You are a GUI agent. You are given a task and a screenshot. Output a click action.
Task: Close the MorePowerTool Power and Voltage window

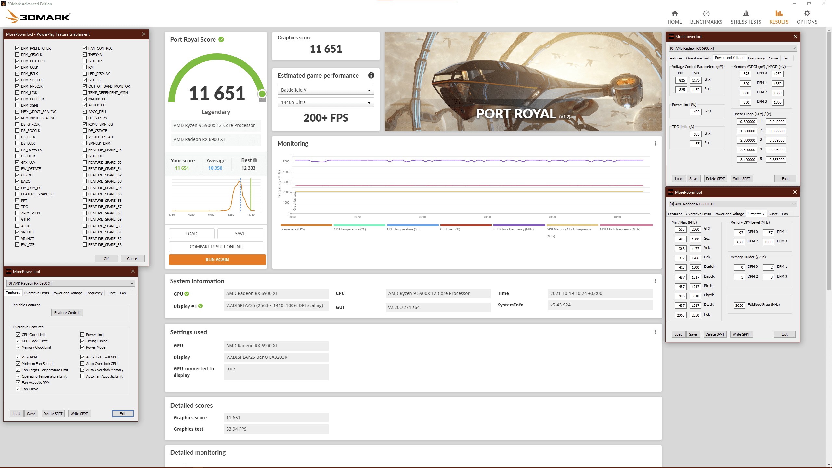[795, 36]
